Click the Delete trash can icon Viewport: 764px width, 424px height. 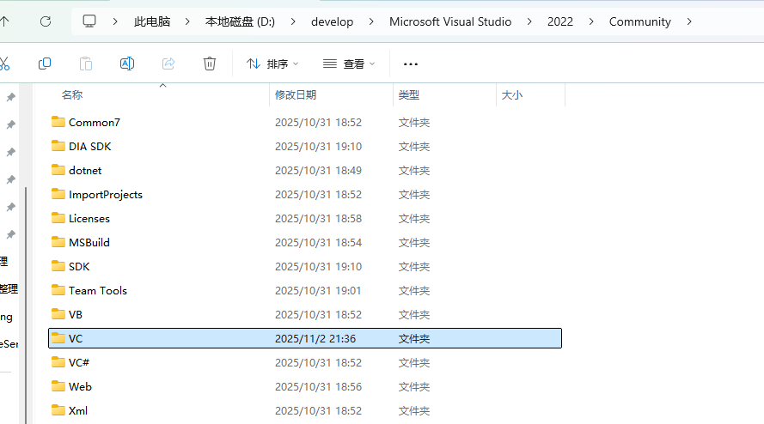click(x=210, y=64)
